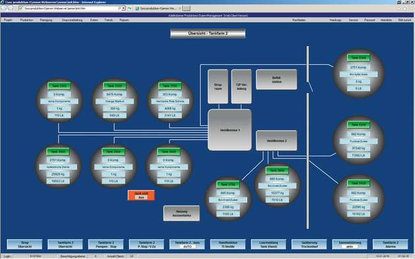Select the green header of the 25926 kg tank
The width and height of the screenshot is (415, 259).
click(58, 152)
